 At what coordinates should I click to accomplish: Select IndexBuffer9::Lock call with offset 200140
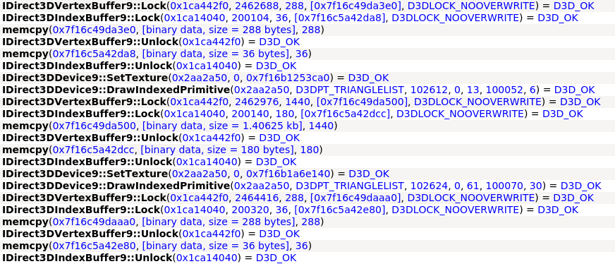point(293,114)
